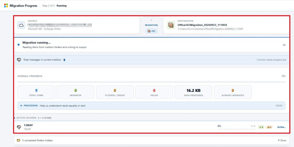The image size is (294, 147).
Task: Click the destination package box icon
Action: pyautogui.click(x=171, y=25)
